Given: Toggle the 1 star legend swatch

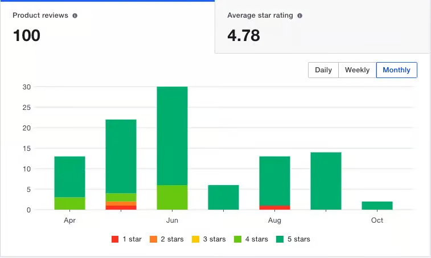Looking at the screenshot, I should (x=116, y=239).
